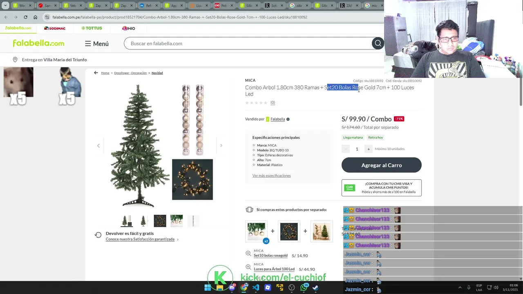Click the zoom icon beside Luces para Árbol

tap(248, 267)
